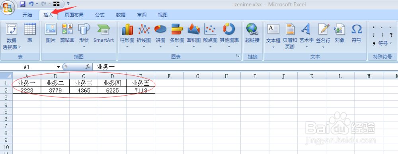This screenshot has width=398, height=154.
Task: Insert a Scatter chart (散点图)
Action: tap(210, 35)
